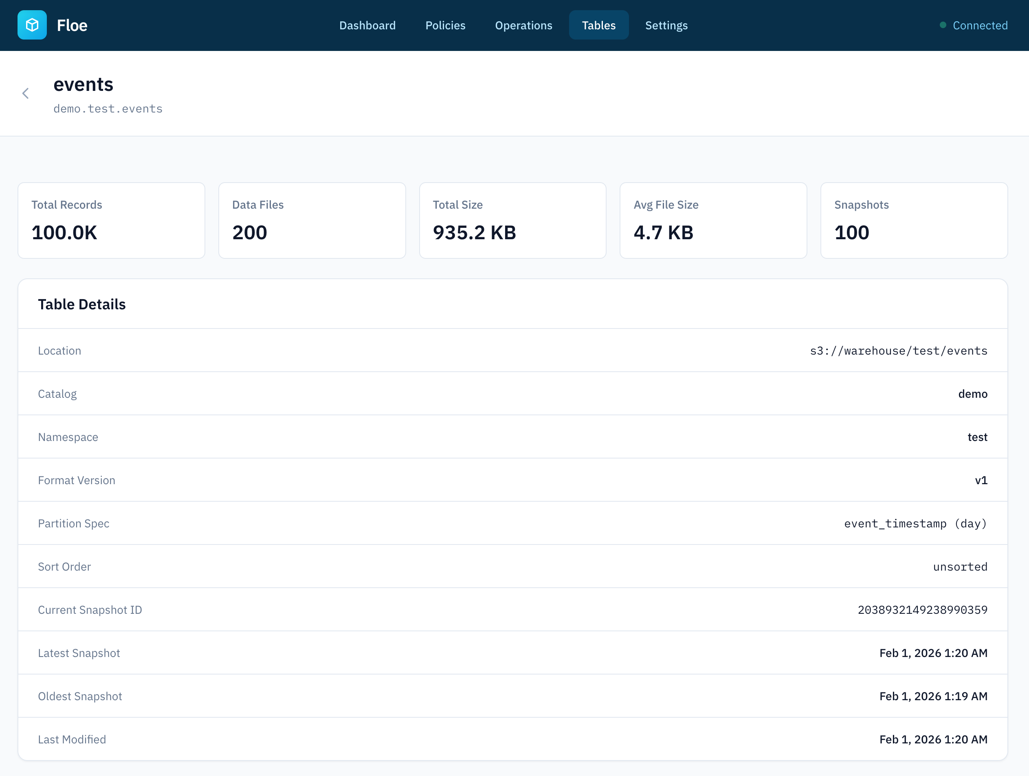
Task: Click the event_timestamp (day) partition spec
Action: pyautogui.click(x=915, y=524)
